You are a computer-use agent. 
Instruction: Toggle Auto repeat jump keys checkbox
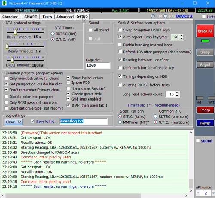[x=120, y=37]
